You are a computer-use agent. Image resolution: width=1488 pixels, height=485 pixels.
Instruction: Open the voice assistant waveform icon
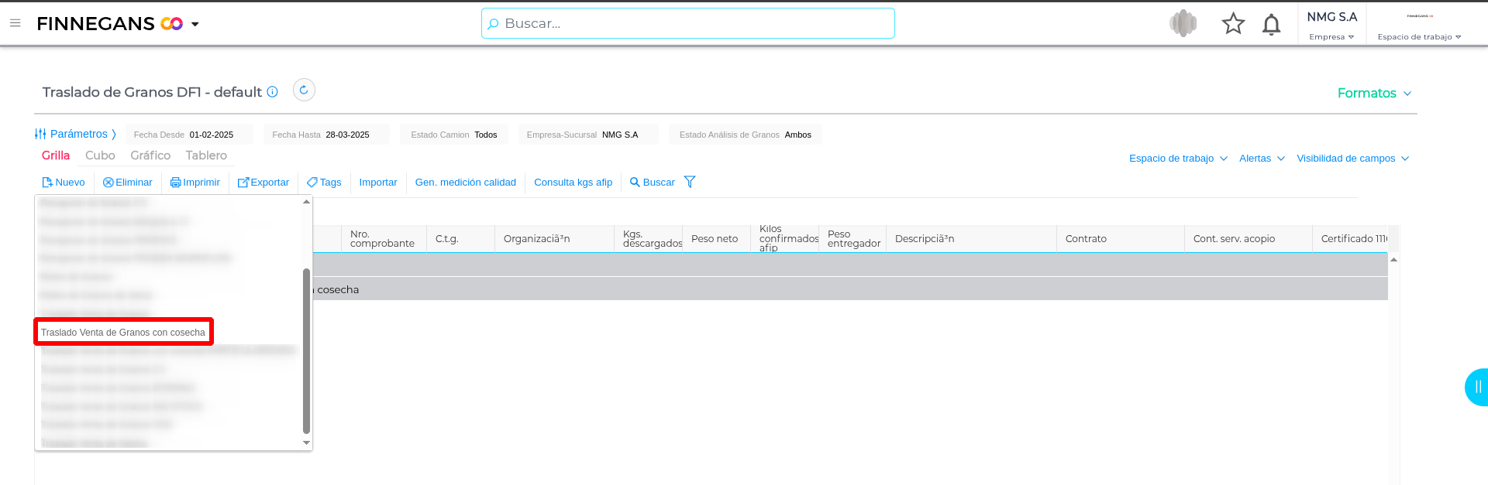[1183, 23]
